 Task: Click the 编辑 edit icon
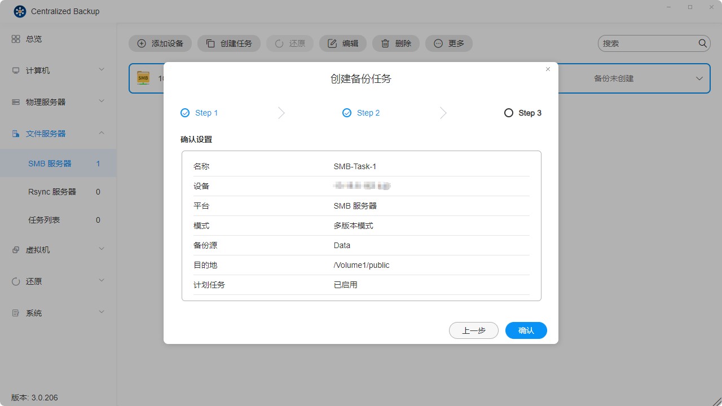[332, 43]
